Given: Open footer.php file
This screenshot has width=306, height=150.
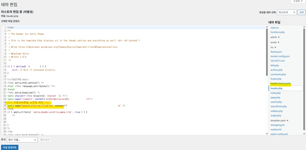Looking at the screenshot, I should [276, 79].
